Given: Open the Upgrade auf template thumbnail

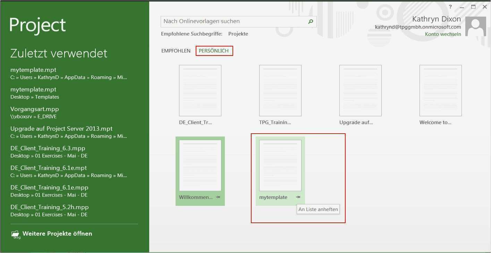Looking at the screenshot, I should tap(361, 90).
